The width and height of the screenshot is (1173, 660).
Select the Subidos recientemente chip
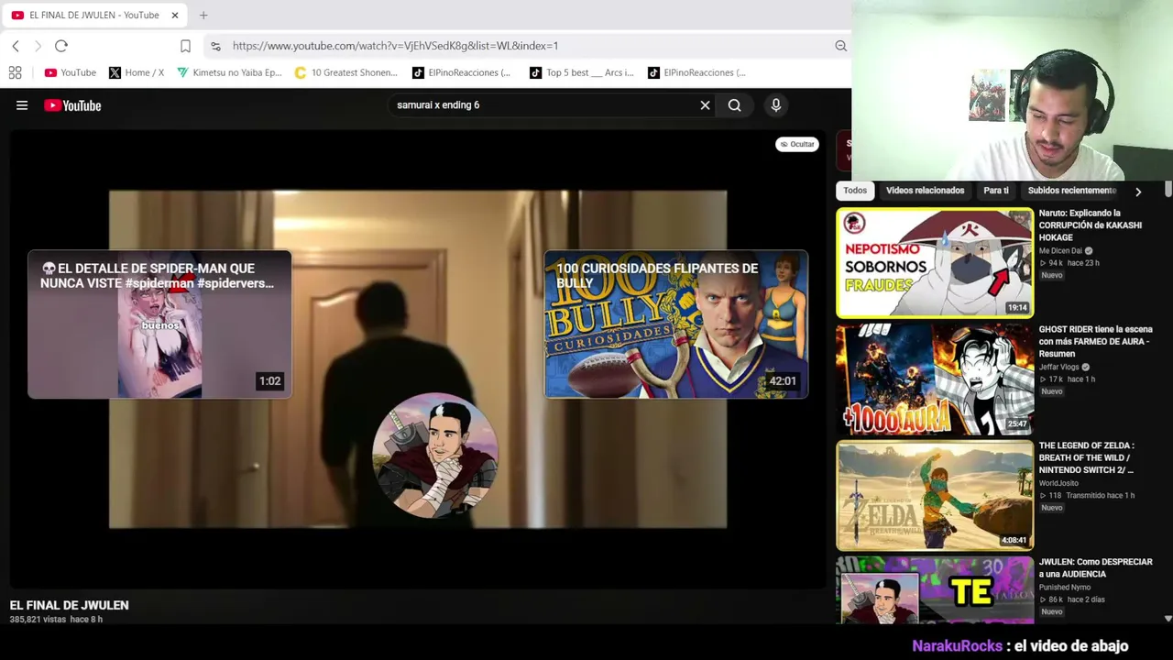point(1072,191)
